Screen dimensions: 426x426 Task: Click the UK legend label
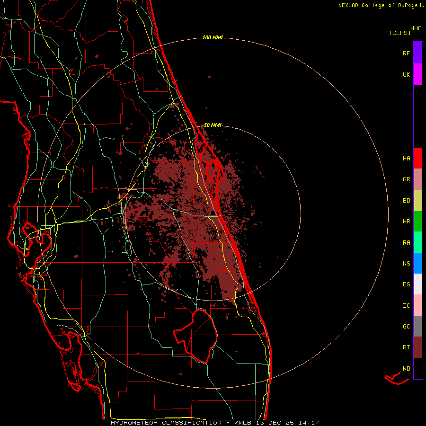pos(406,75)
